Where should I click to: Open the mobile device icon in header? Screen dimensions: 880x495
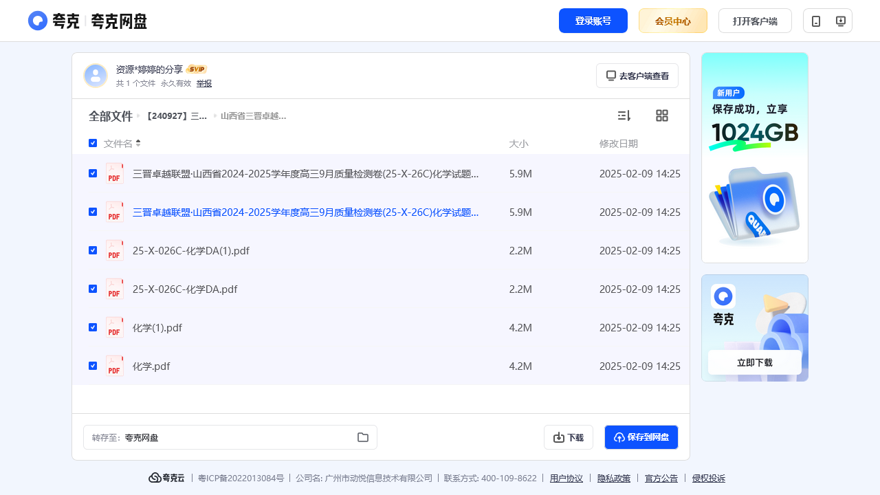tap(816, 21)
